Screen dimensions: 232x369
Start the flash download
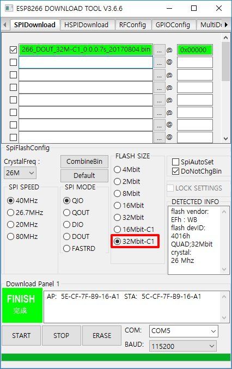pos(21,335)
